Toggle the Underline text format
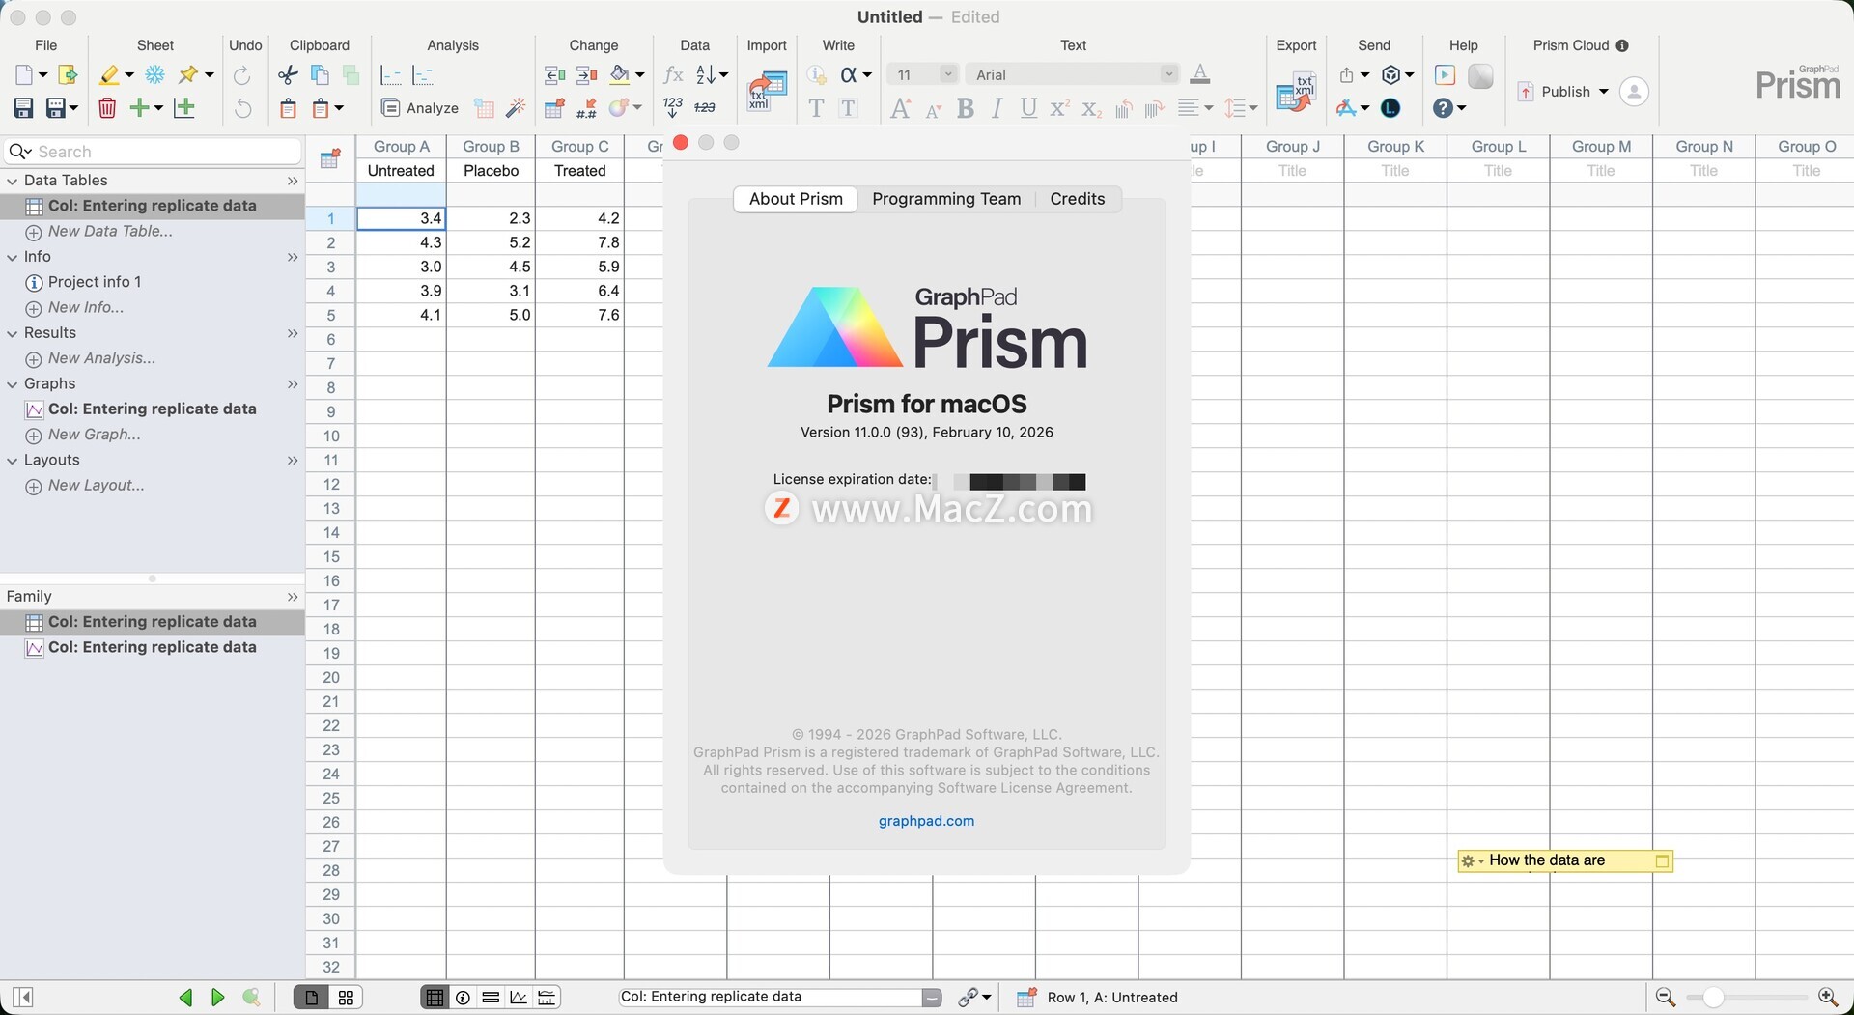1854x1015 pixels. (x=1028, y=108)
